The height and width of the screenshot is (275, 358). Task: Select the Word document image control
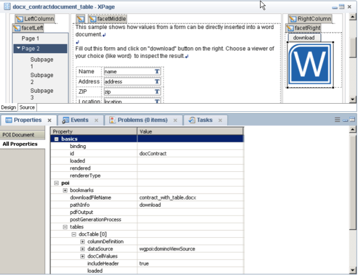(x=310, y=64)
